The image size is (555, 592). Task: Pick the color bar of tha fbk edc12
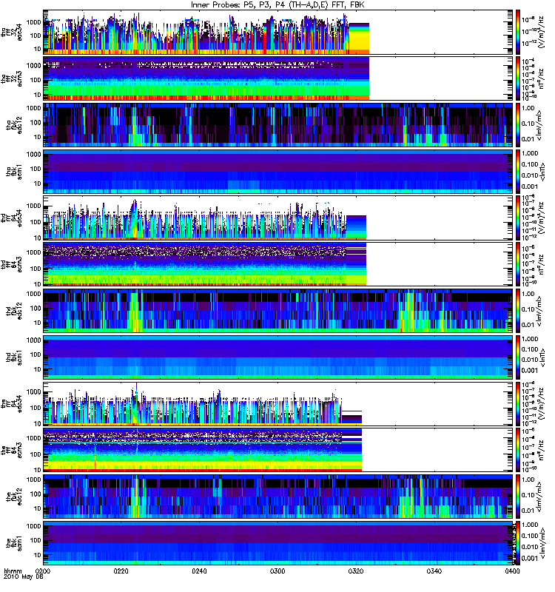pyautogui.click(x=518, y=125)
